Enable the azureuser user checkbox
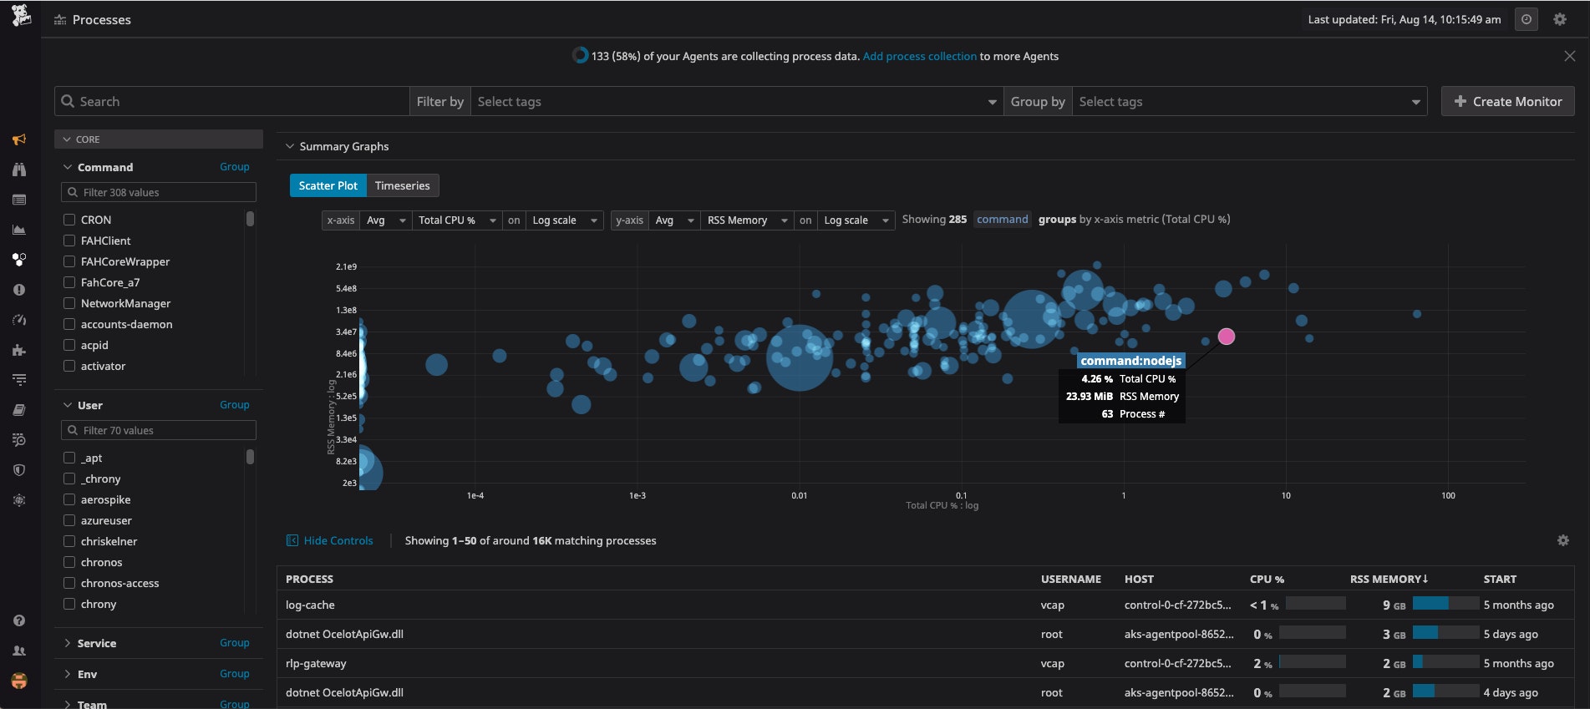The height and width of the screenshot is (709, 1590). 69,520
